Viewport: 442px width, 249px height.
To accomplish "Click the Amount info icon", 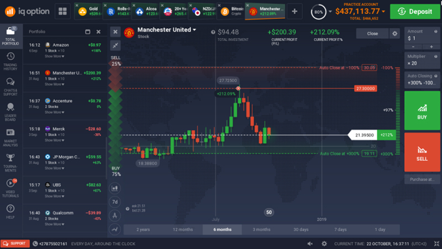I will 435,31.
